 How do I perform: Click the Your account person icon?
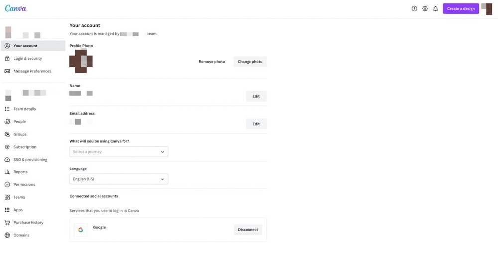(x=7, y=46)
